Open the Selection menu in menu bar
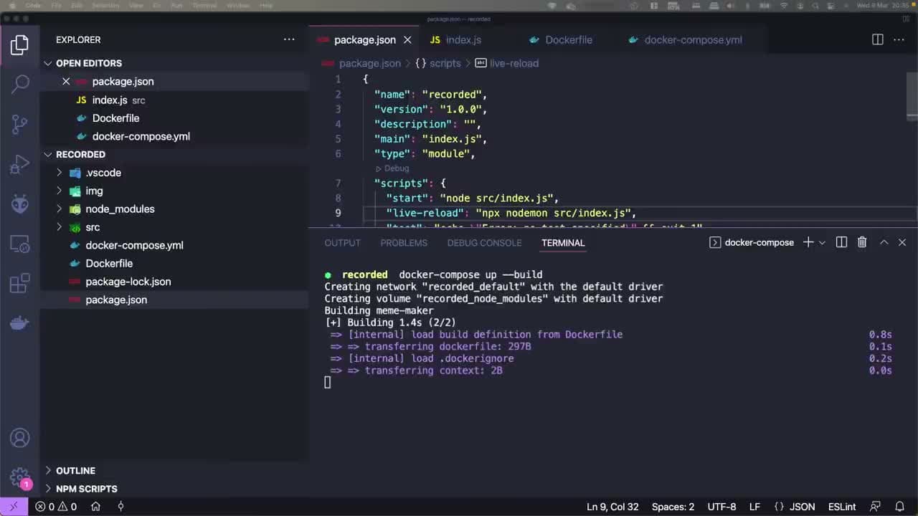The width and height of the screenshot is (918, 516). (x=106, y=6)
